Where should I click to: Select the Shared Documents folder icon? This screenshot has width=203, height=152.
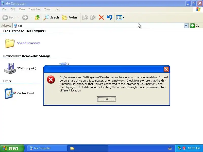(x=10, y=43)
